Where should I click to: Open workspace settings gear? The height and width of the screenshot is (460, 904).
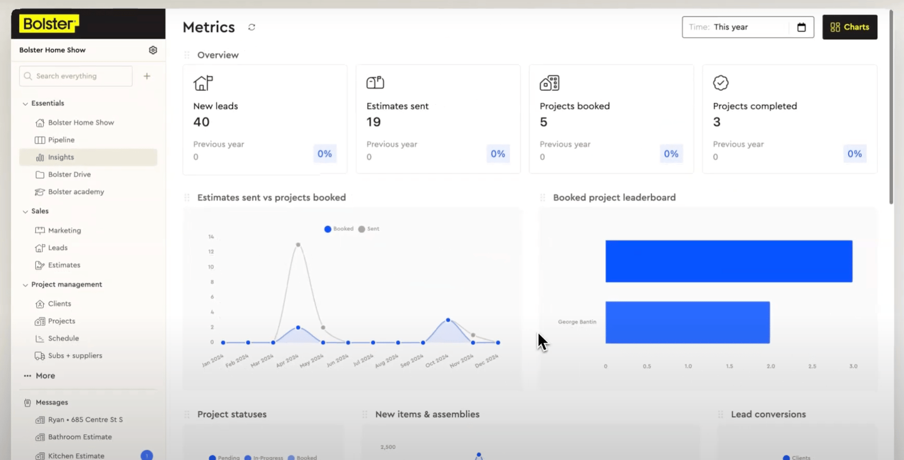click(153, 50)
